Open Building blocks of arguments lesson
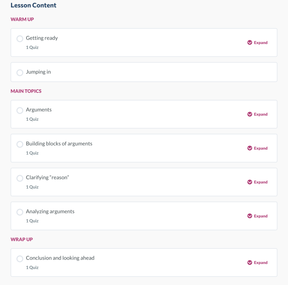 coord(59,143)
